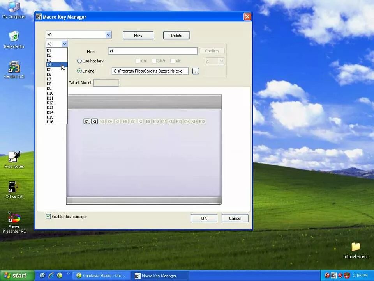Open the Start menu
This screenshot has height=281, width=374.
click(x=17, y=276)
